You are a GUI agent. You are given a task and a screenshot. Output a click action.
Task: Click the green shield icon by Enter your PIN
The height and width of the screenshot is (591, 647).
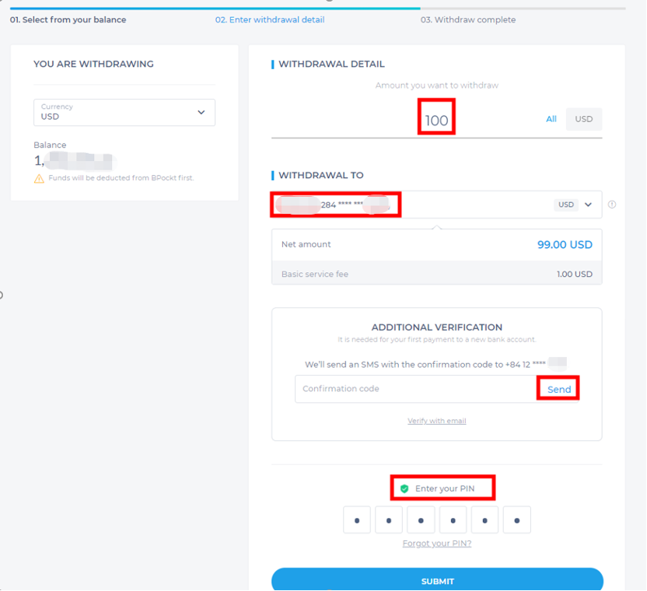coord(404,488)
